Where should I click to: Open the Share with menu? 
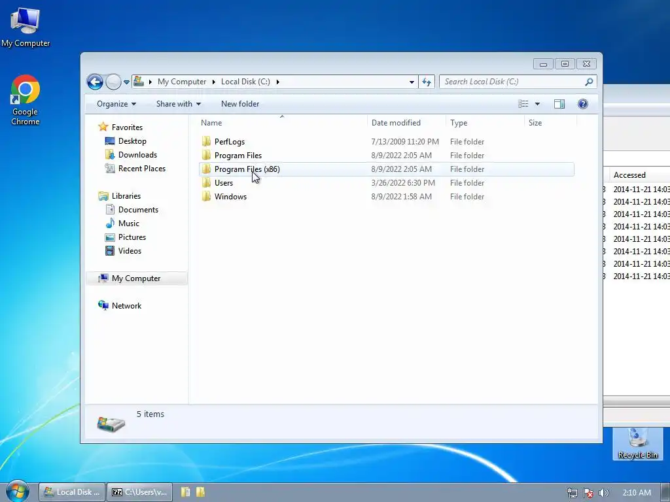[178, 104]
